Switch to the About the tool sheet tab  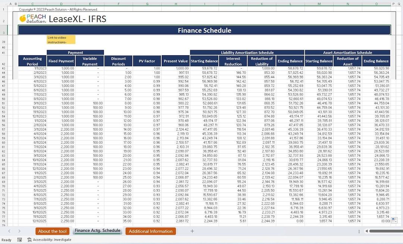52,231
